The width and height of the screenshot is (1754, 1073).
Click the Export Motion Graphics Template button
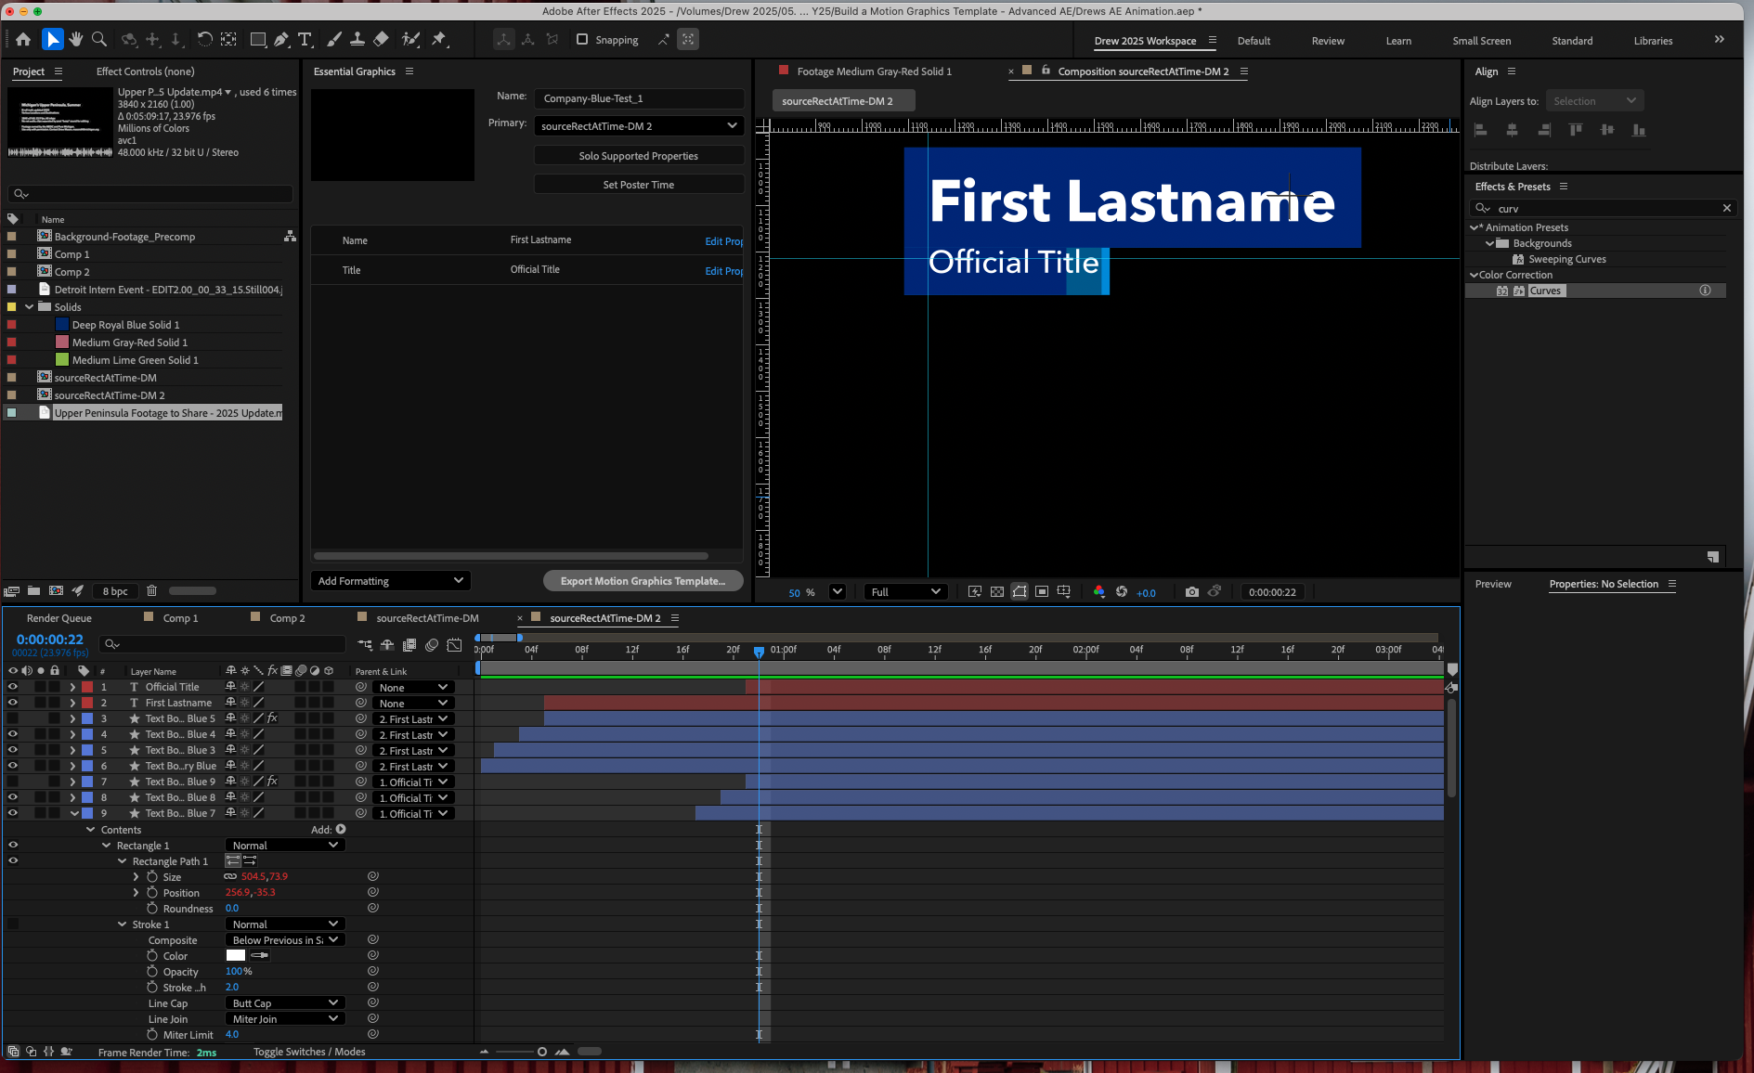click(643, 581)
